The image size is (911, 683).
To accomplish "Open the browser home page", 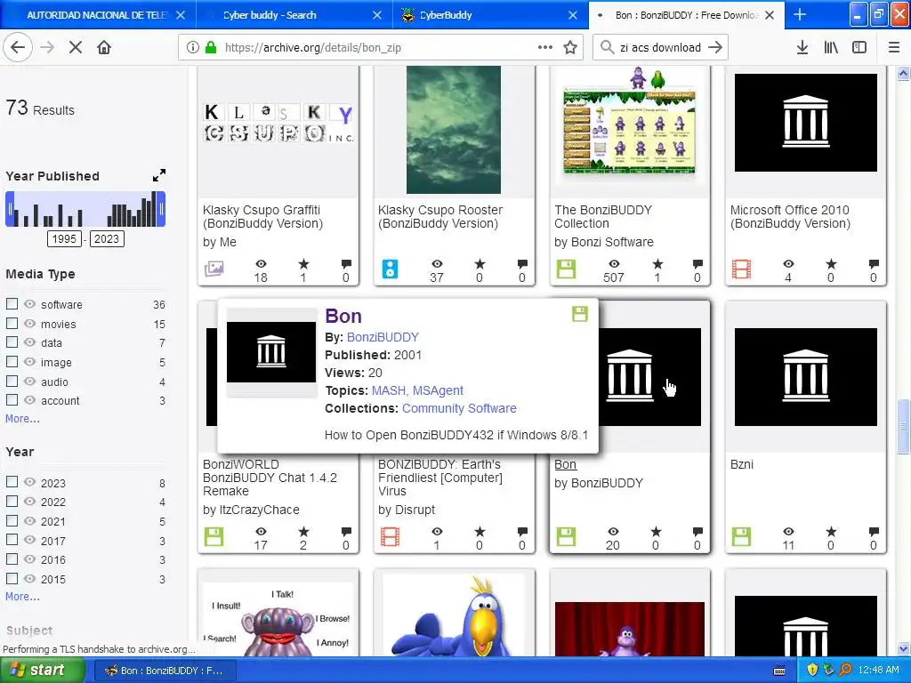I will 104,48.
